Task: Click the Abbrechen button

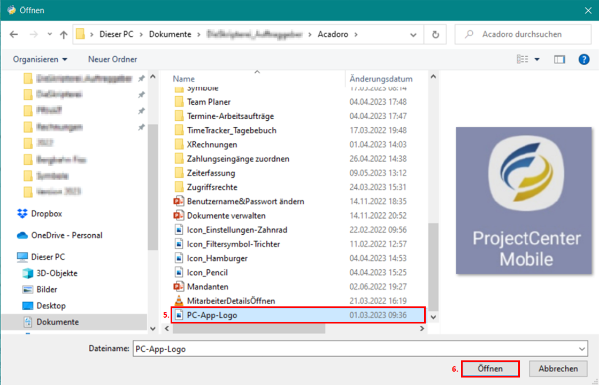Action: [558, 368]
